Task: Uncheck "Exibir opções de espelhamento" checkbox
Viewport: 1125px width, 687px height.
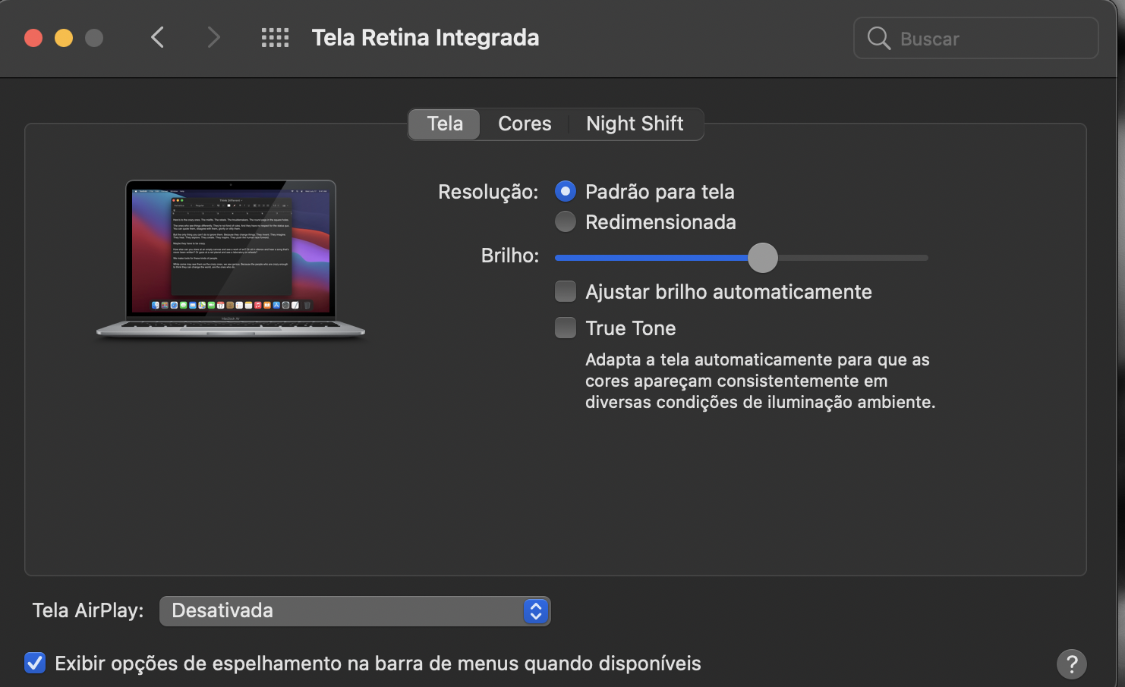Action: pos(35,663)
